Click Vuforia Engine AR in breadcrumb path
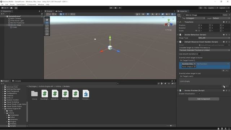The image size is (231, 130). click(x=46, y=86)
